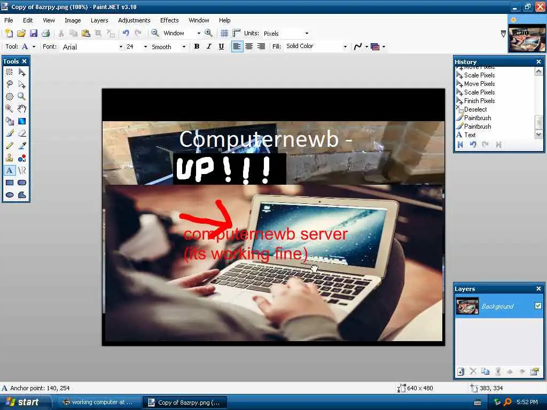Toggle Bold text formatting

click(197, 46)
